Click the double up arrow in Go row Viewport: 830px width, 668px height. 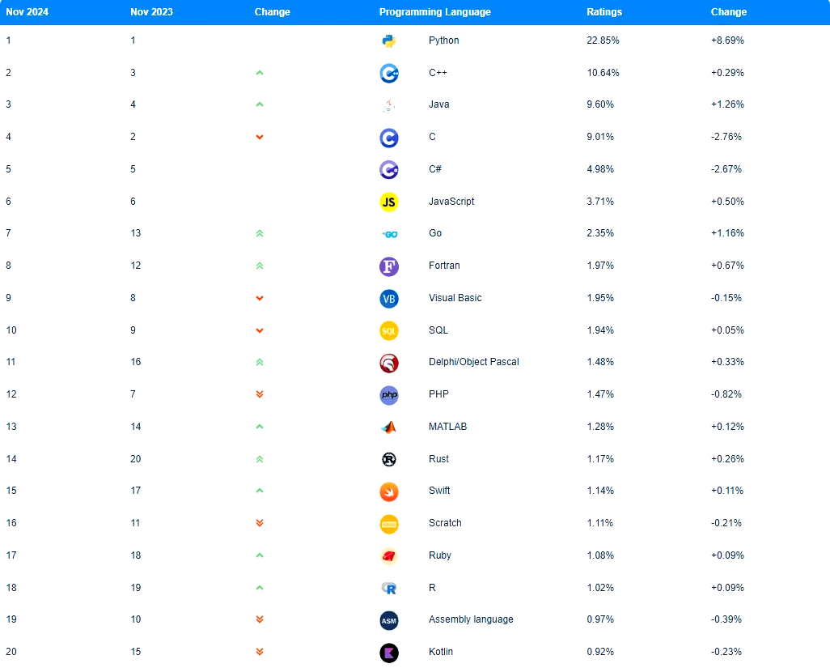click(260, 234)
